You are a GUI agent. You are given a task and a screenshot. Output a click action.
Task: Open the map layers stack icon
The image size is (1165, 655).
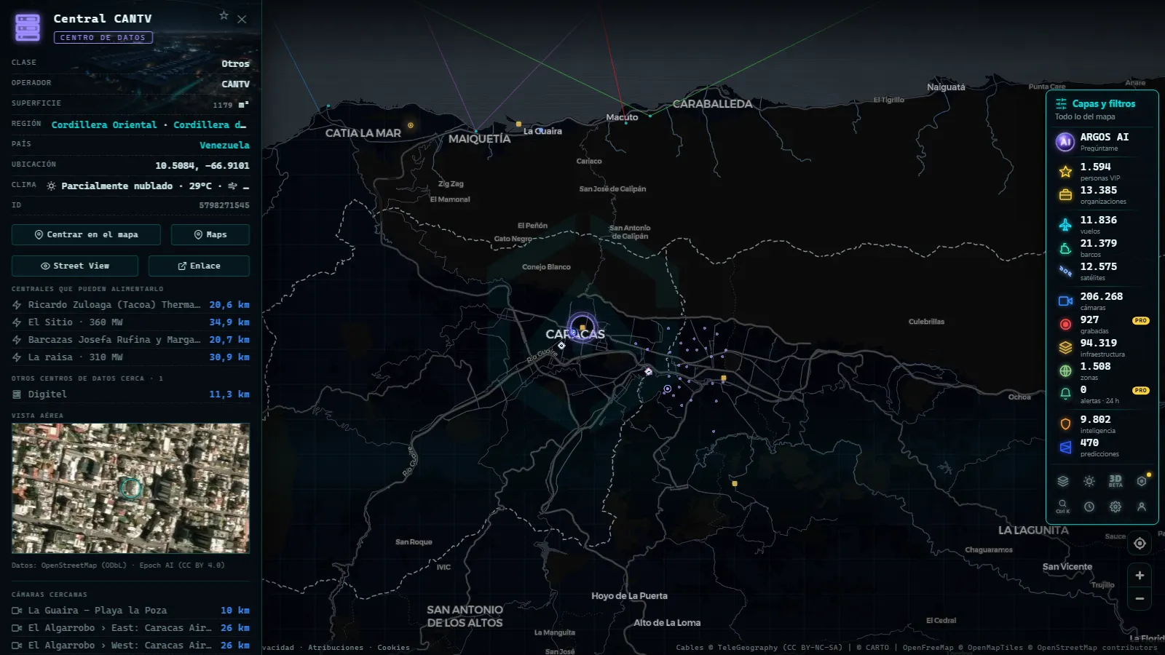coord(1063,481)
